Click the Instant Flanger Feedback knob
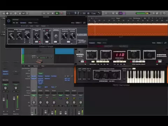Viewport: 168px width, 126px height. pos(11,36)
